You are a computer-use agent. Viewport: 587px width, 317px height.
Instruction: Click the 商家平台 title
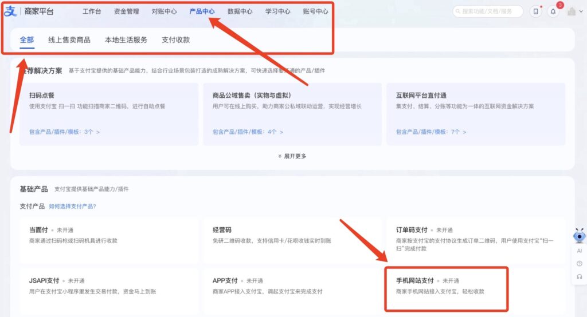tap(39, 11)
